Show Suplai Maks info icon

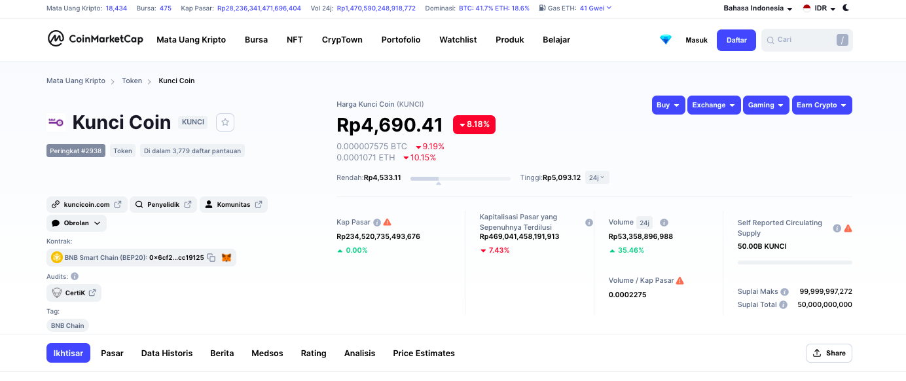(784, 292)
